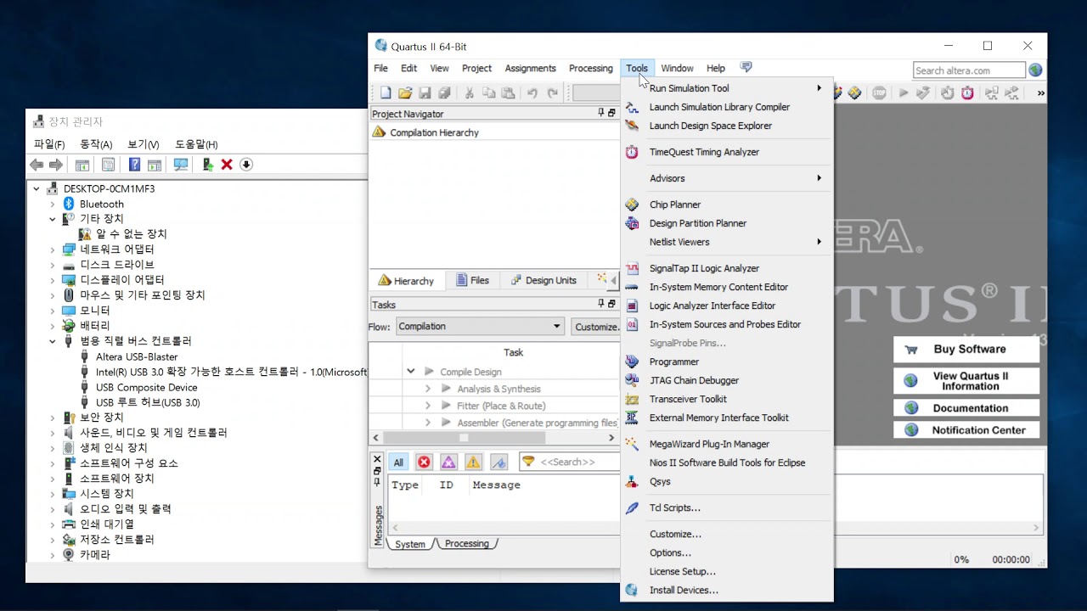Open the Advisors submenu
Screen dimensions: 1087x611
click(727, 178)
